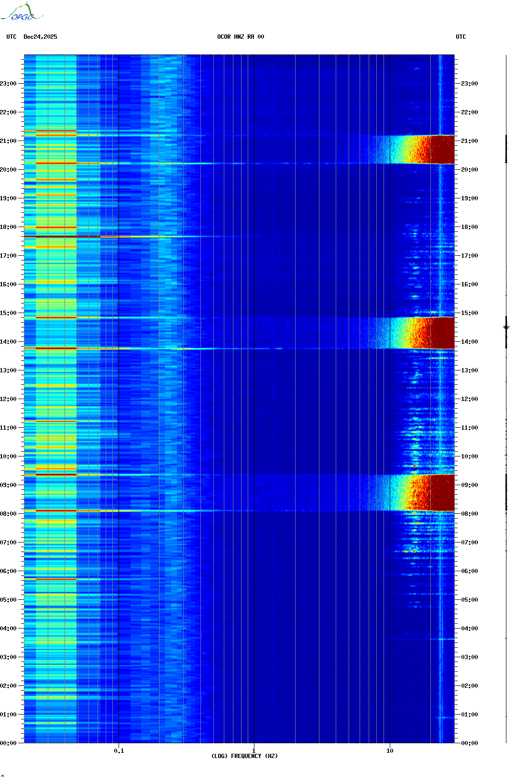Click 15:00 on the right time axis
527x781 pixels.
[x=470, y=313]
